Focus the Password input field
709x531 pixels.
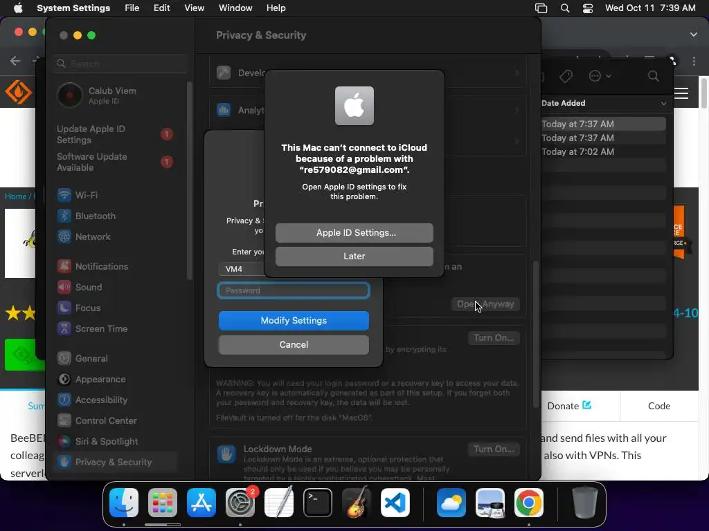pyautogui.click(x=294, y=290)
